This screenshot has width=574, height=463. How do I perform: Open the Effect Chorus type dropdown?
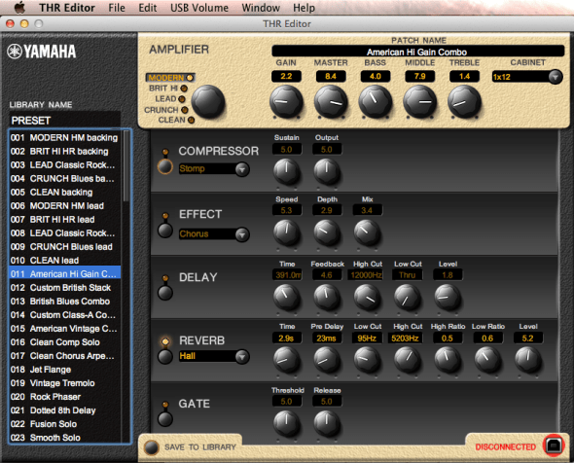(x=214, y=233)
